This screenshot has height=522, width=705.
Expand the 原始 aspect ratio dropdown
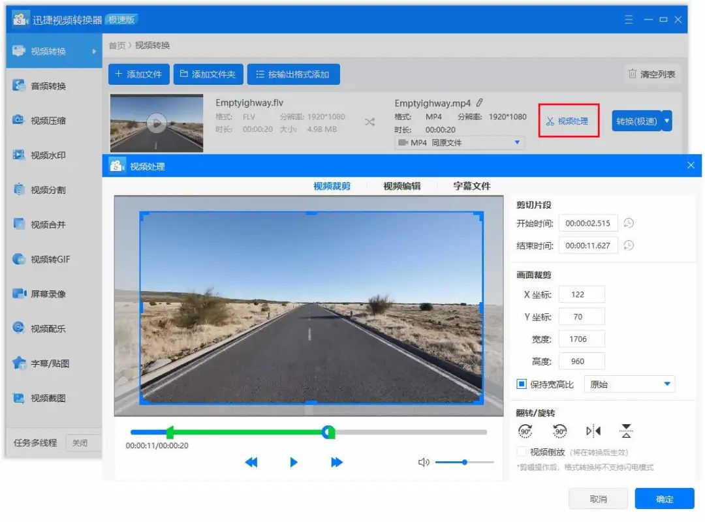pyautogui.click(x=667, y=384)
